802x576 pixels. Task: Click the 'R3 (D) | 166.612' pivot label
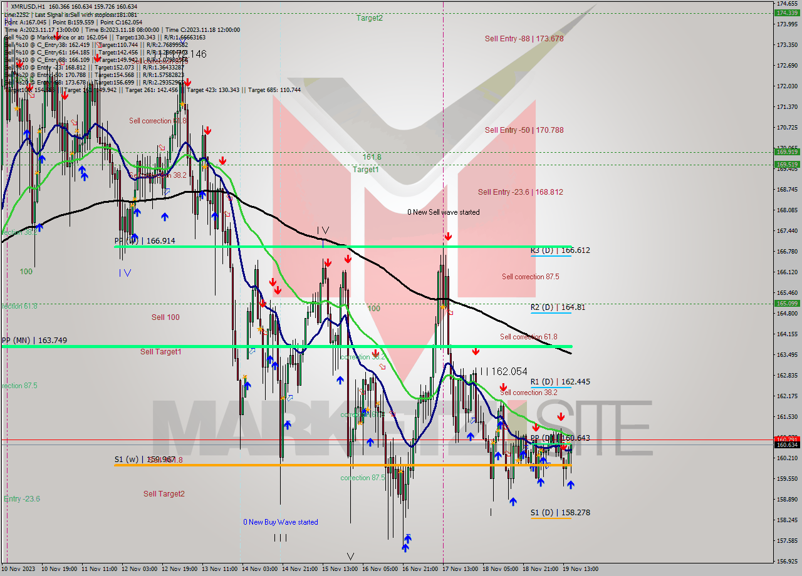pos(560,250)
